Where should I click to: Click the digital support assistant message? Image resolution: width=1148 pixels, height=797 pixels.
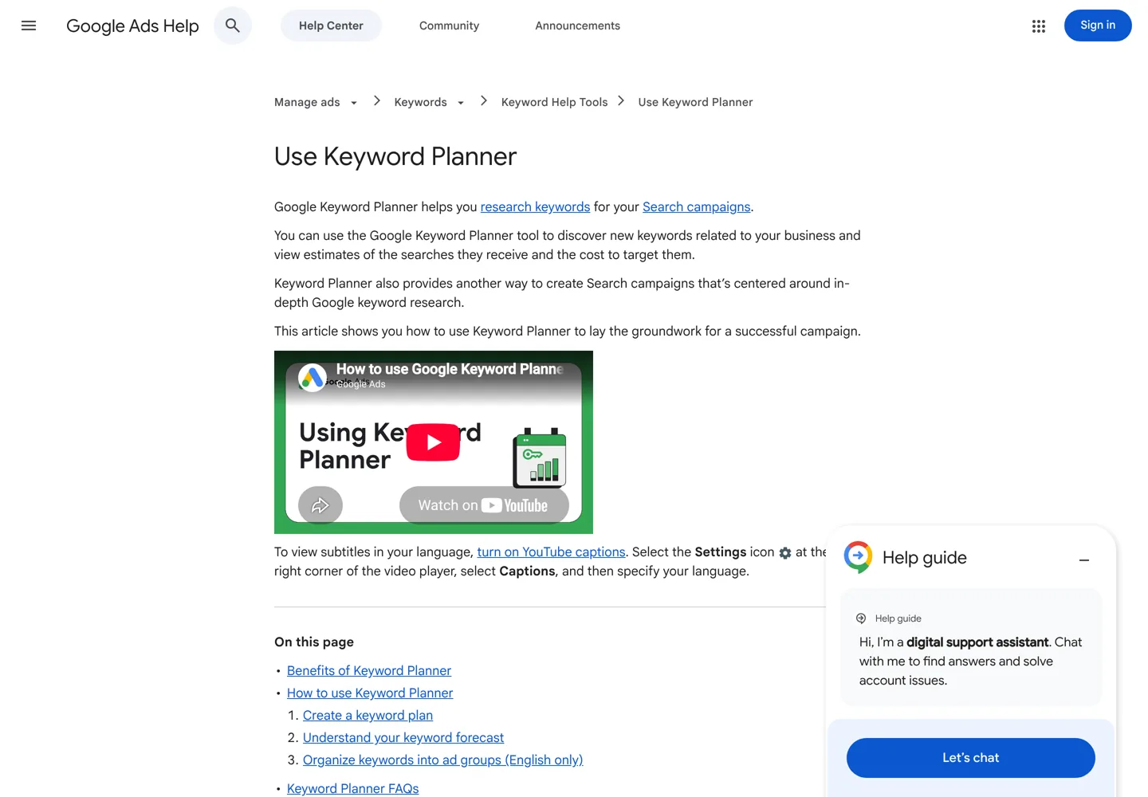[x=970, y=662]
